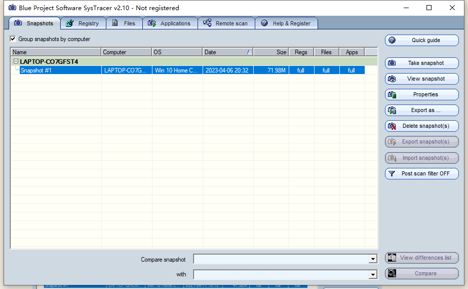Click the Compare button label

(425, 273)
